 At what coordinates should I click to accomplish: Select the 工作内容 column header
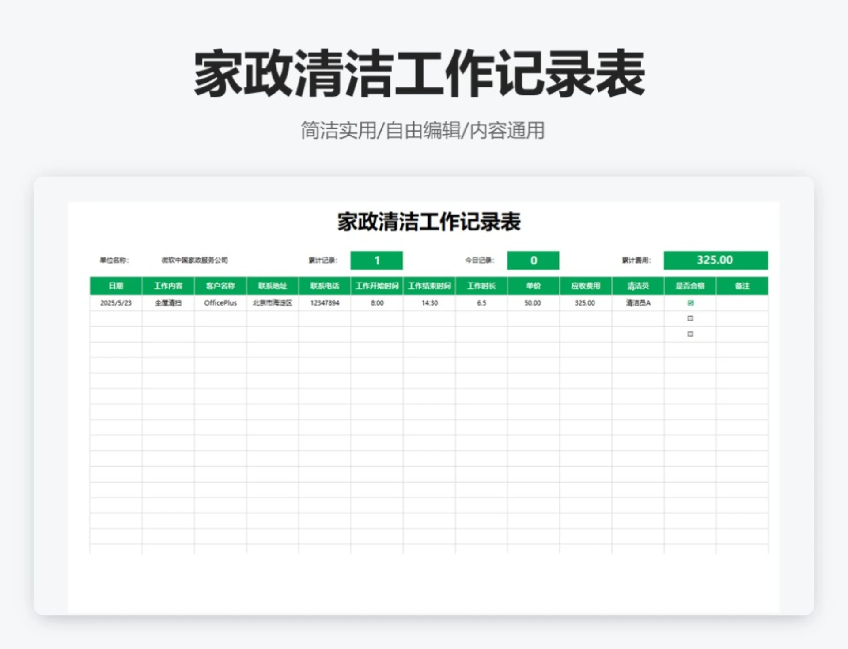[168, 286]
